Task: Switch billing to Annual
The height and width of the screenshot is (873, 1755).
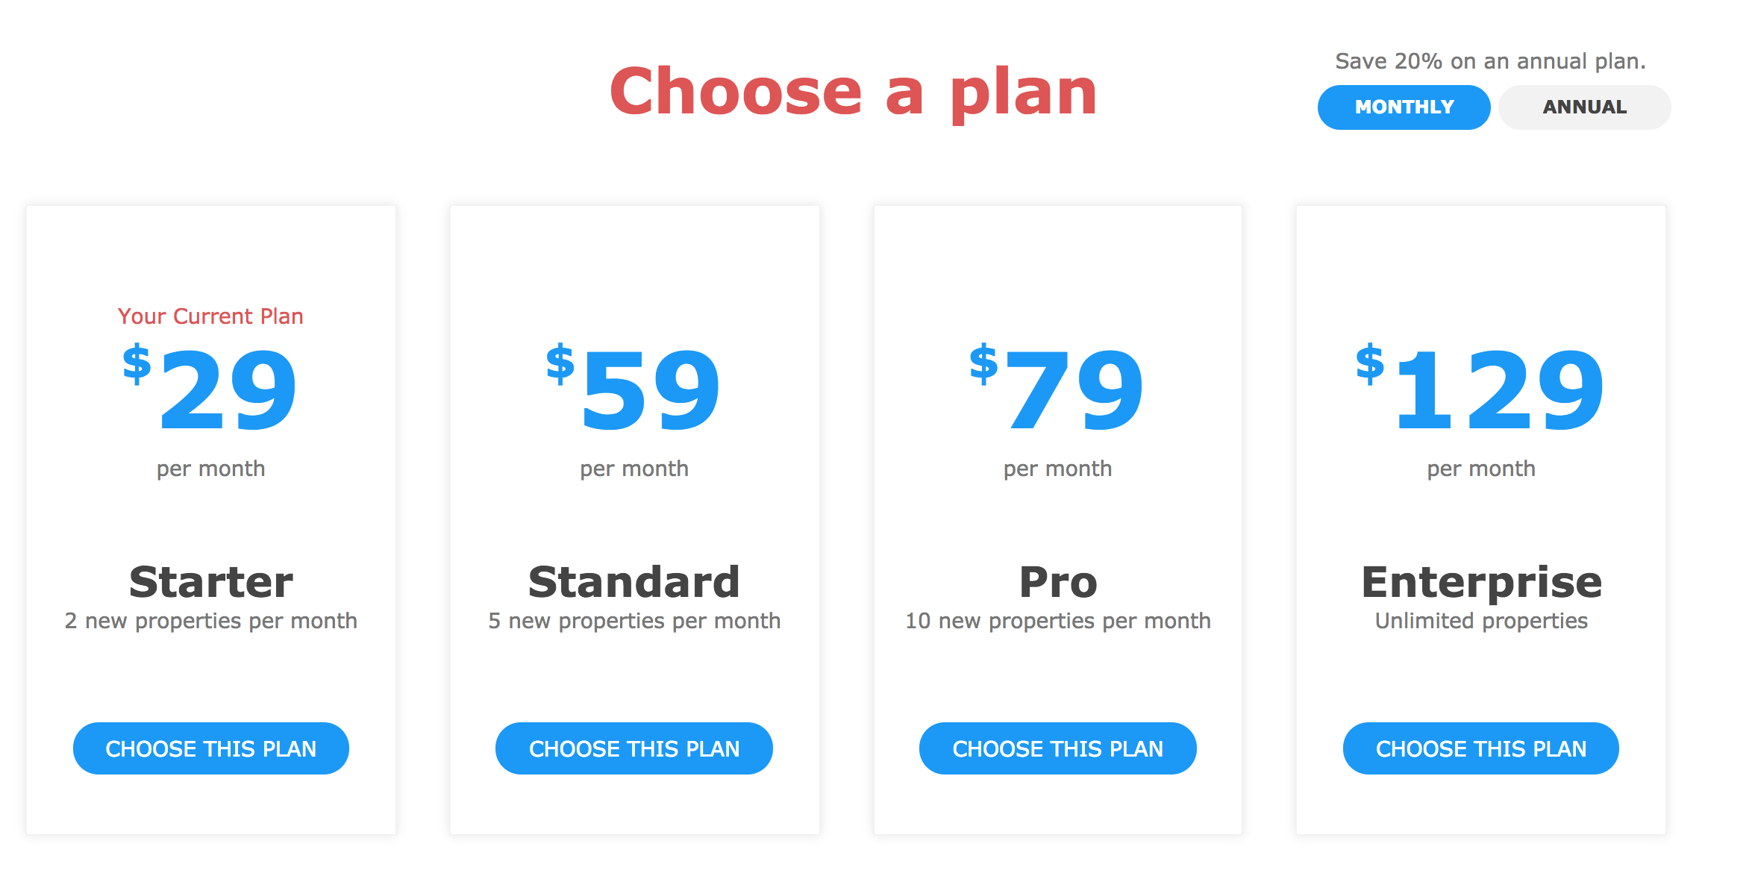Action: click(x=1584, y=107)
